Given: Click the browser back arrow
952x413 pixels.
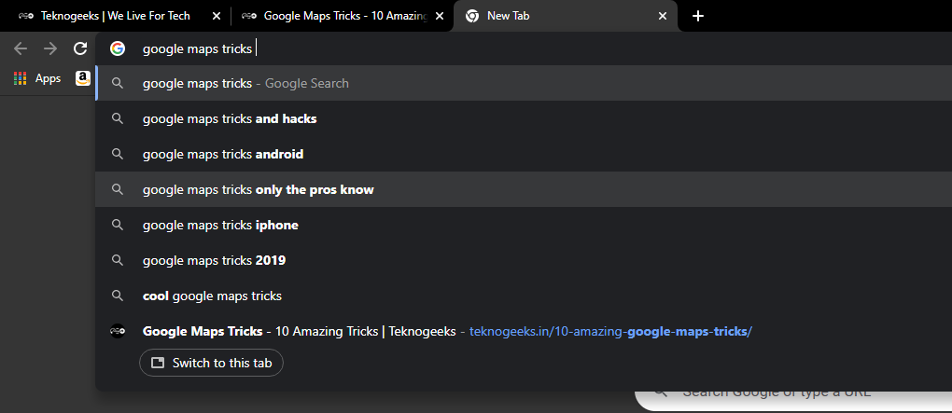Looking at the screenshot, I should pyautogui.click(x=20, y=48).
